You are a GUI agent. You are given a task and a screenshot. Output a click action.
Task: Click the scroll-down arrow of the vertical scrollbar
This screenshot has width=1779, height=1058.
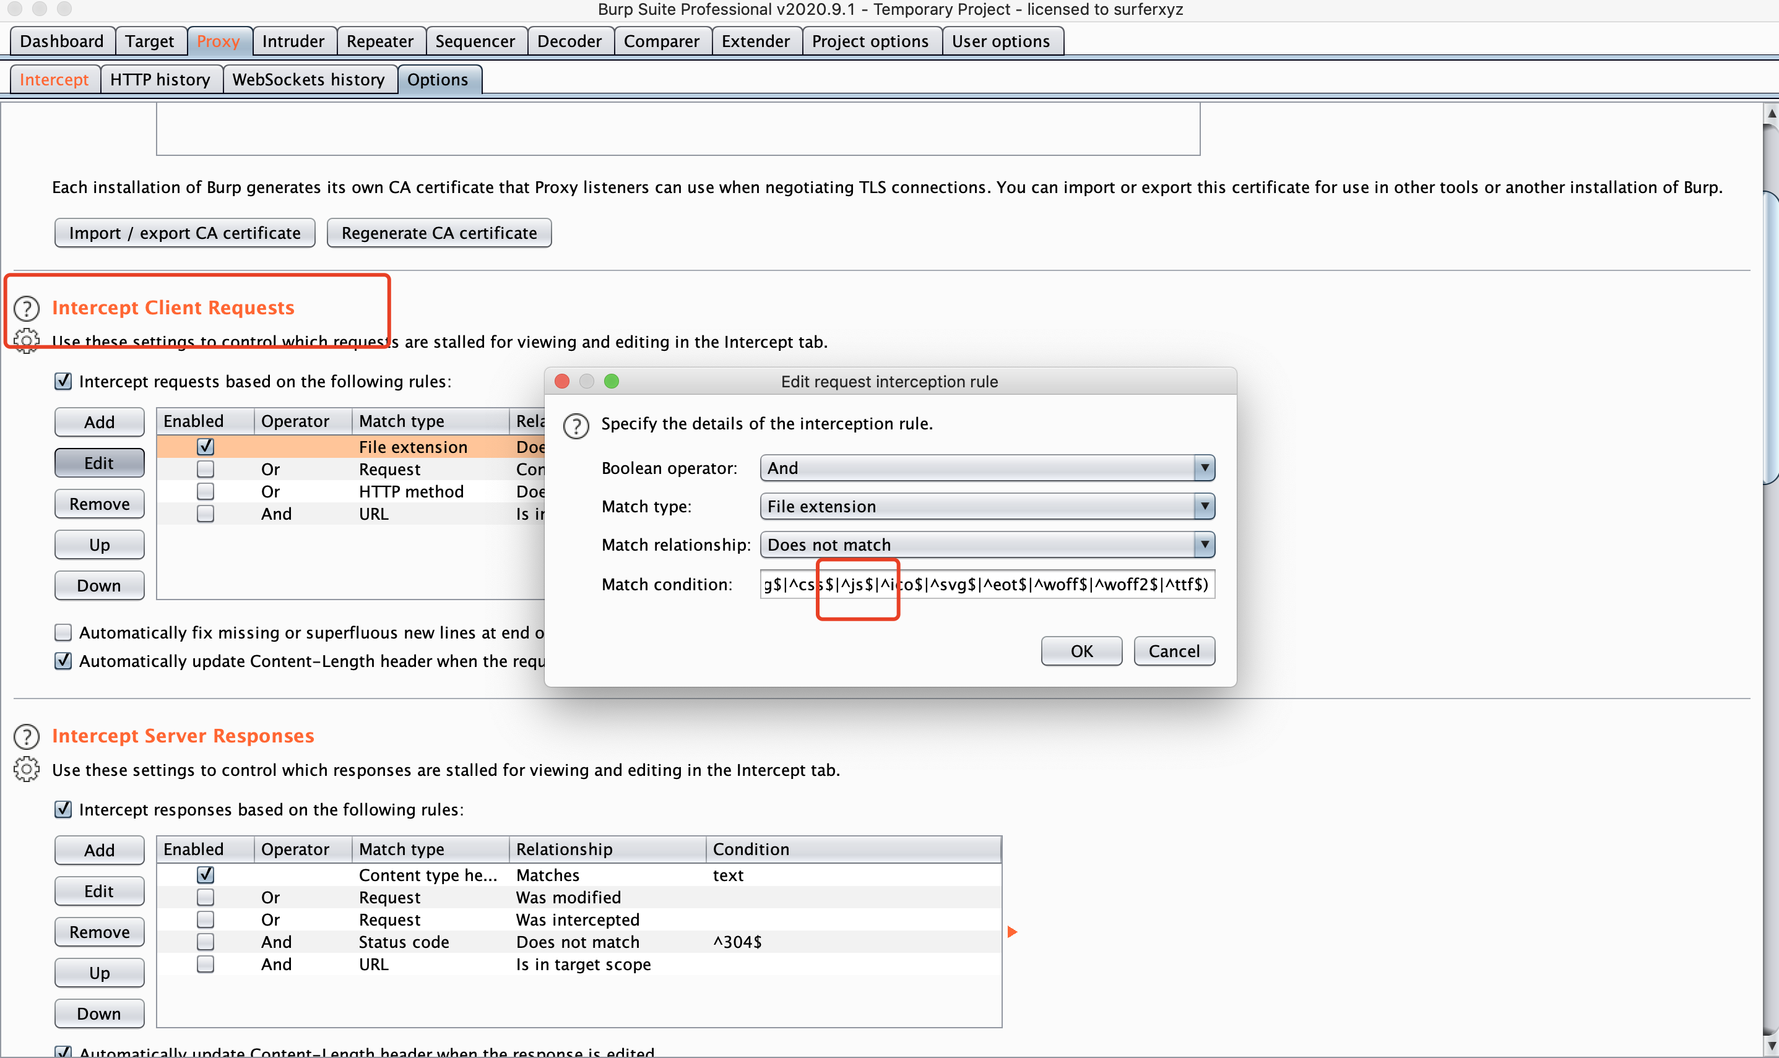[1771, 1046]
